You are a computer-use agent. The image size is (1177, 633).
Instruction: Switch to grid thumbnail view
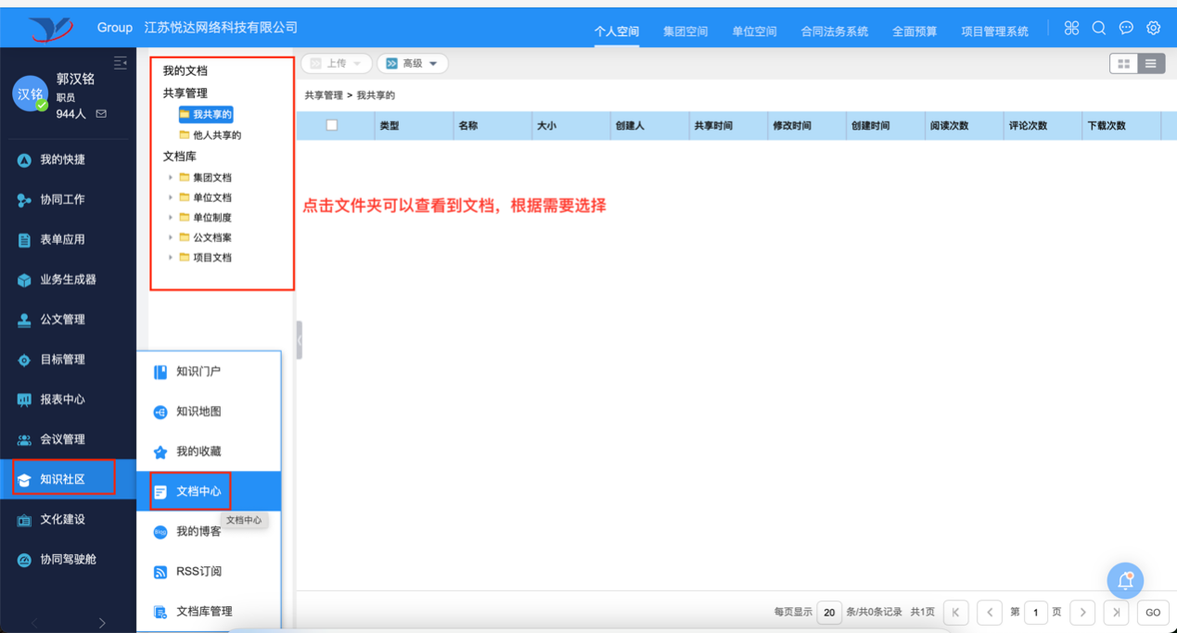coord(1124,64)
